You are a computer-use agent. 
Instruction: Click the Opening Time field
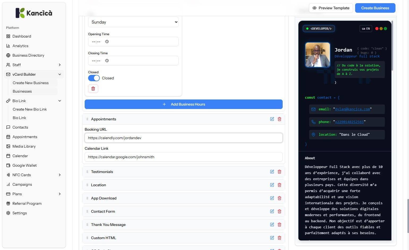click(x=133, y=42)
